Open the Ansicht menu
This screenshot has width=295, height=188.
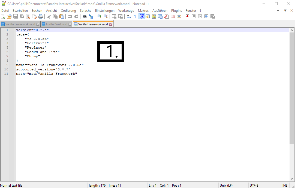[x=52, y=11]
